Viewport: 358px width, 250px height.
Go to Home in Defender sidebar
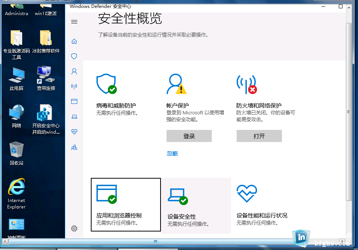[x=74, y=42]
